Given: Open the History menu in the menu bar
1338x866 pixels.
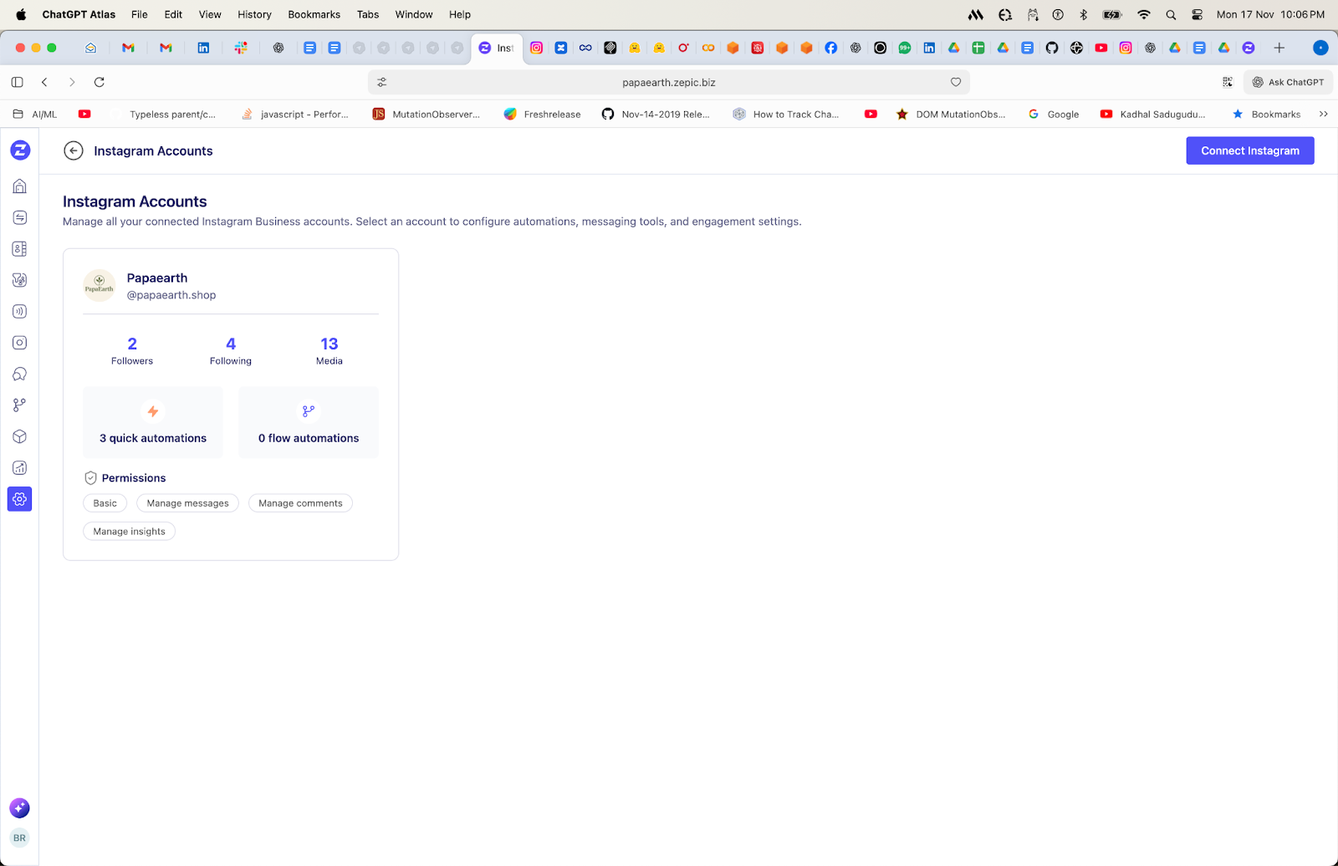Looking at the screenshot, I should tap(254, 14).
